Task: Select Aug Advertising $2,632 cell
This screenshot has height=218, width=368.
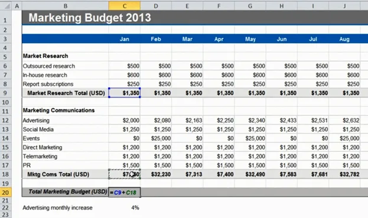Action: pyautogui.click(x=344, y=121)
